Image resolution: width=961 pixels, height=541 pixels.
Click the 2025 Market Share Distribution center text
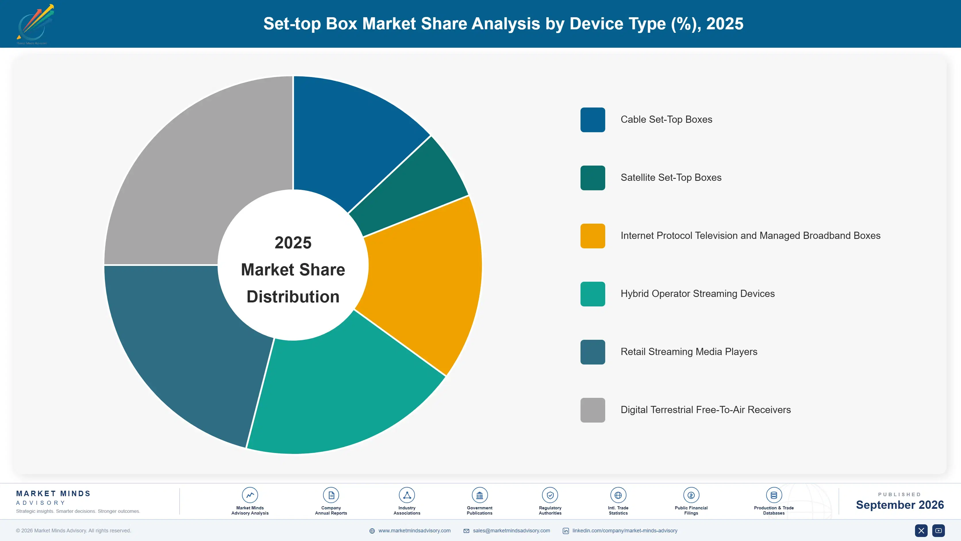click(x=293, y=269)
